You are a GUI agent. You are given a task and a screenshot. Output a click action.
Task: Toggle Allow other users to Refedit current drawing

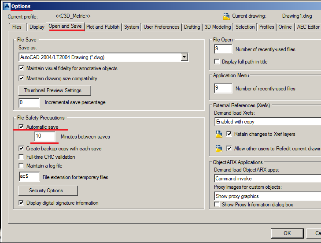[x=229, y=148]
